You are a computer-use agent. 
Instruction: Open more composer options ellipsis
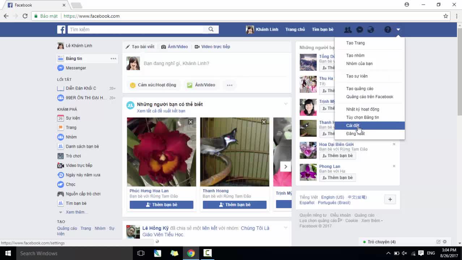point(230,85)
